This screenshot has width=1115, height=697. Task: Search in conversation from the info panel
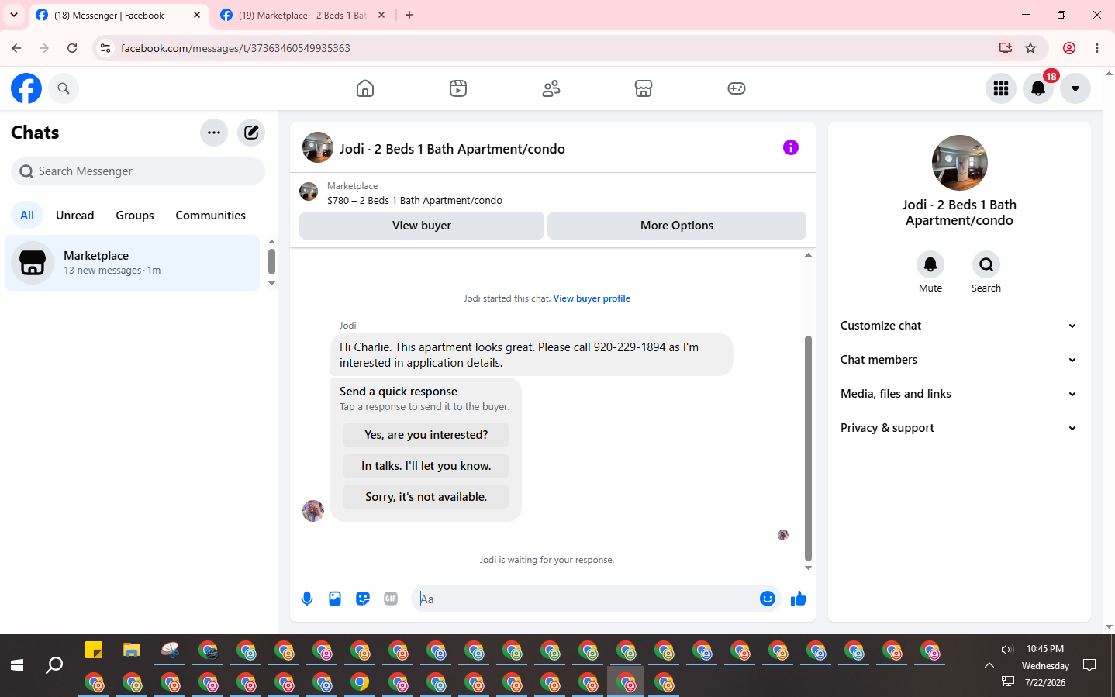tap(986, 264)
